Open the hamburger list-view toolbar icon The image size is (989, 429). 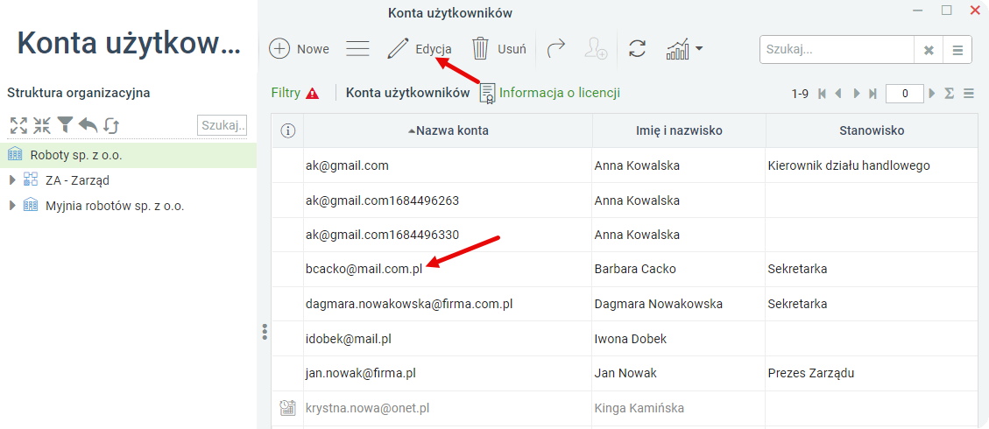pos(357,49)
